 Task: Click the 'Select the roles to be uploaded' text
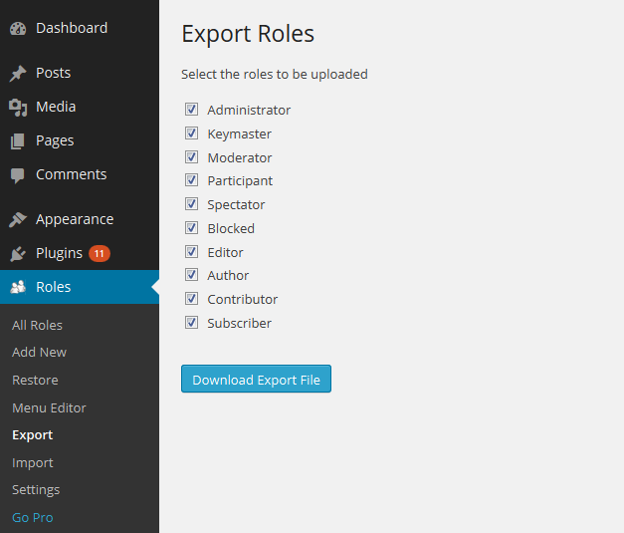275,75
